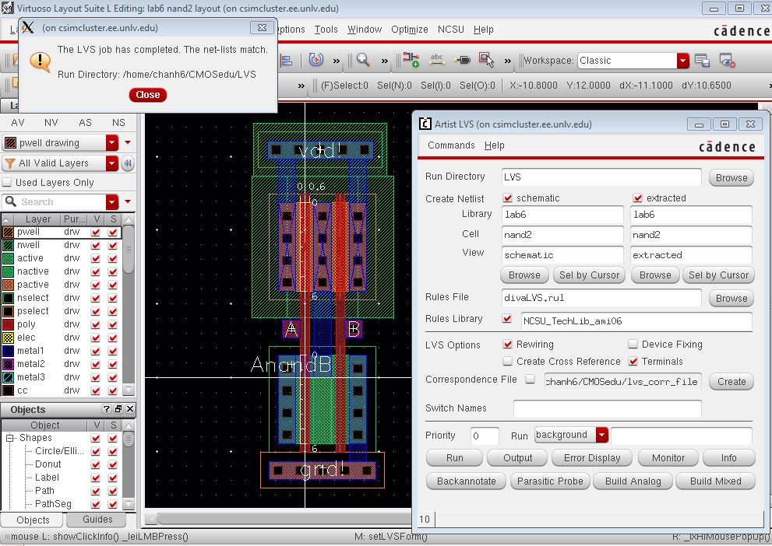Click the net creation icon with green plus
The image size is (772, 546).
pos(410,61)
